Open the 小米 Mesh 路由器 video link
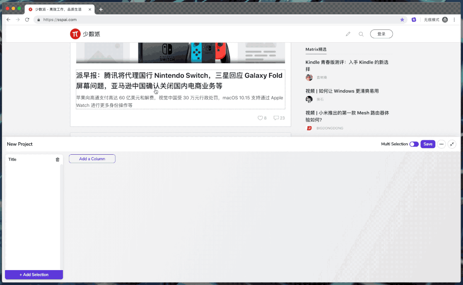The height and width of the screenshot is (285, 463). tap(347, 116)
